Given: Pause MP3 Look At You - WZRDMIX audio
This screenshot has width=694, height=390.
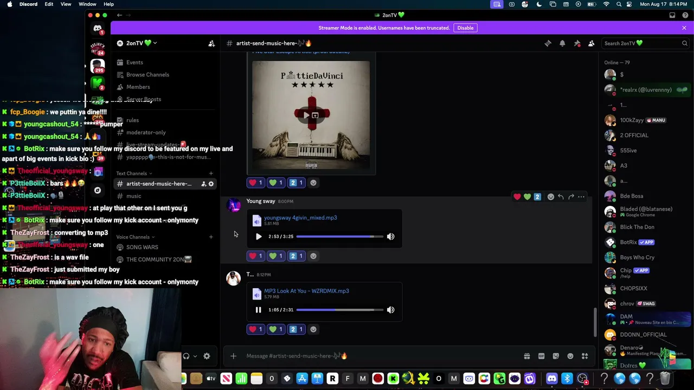Looking at the screenshot, I should click(x=258, y=310).
